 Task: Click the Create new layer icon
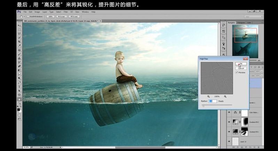[254, 147]
